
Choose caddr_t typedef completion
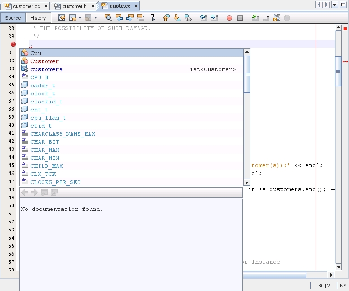click(x=132, y=86)
